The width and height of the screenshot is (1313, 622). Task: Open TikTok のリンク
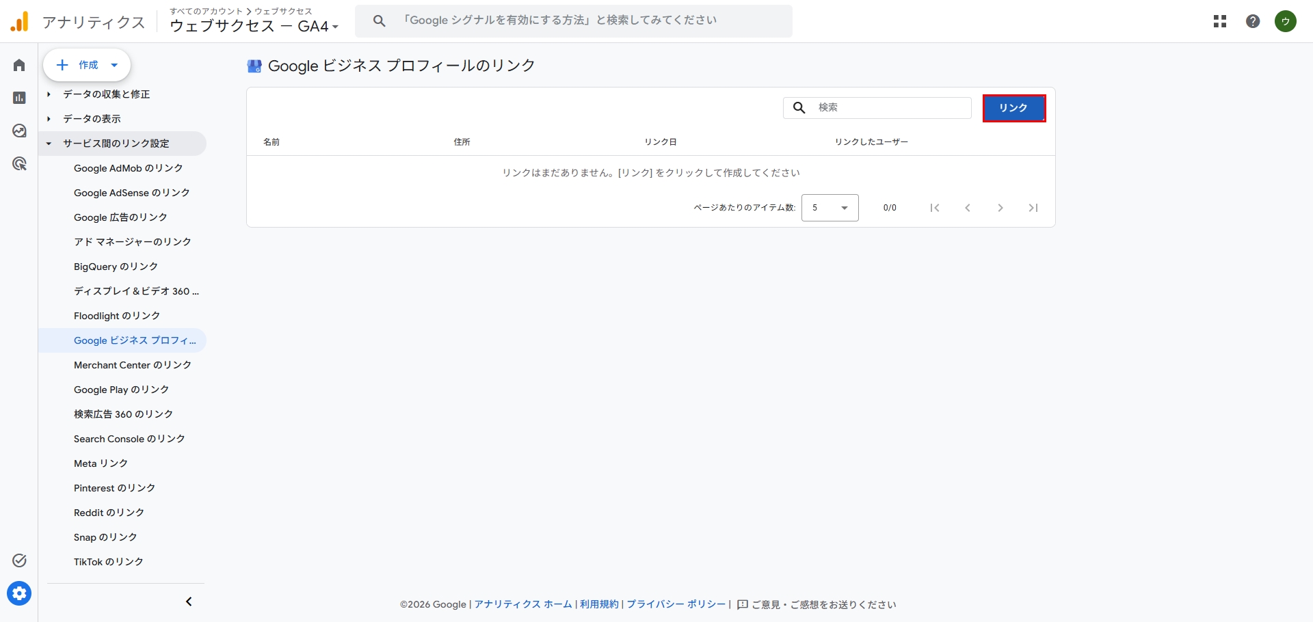[109, 562]
